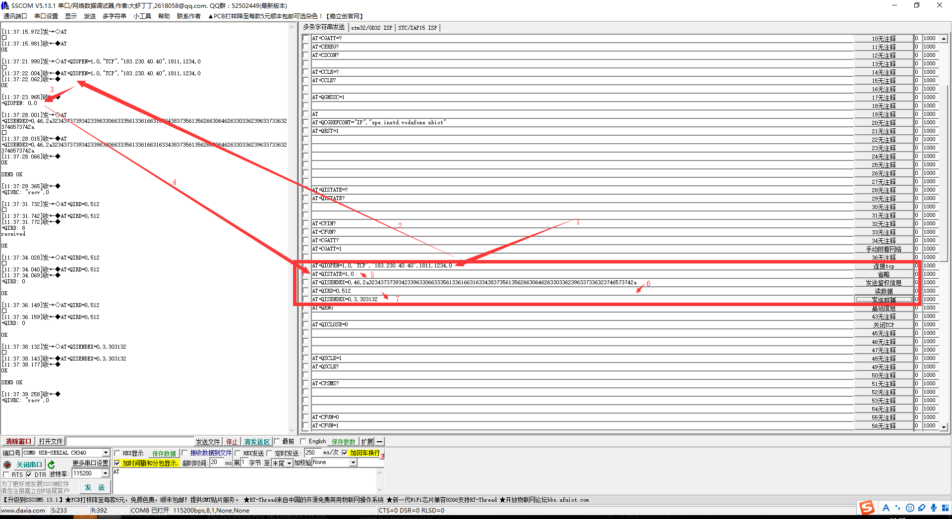Image resolution: width=952 pixels, height=519 pixels.
Task: Click the 扩展 button
Action: point(367,442)
